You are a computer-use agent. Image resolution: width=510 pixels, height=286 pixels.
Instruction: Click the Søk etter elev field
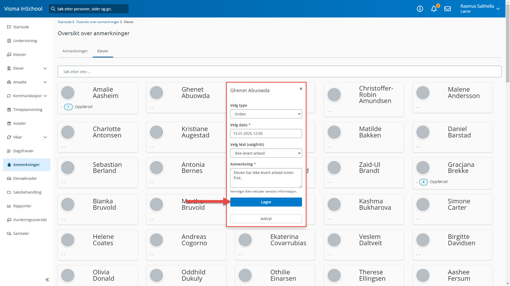coord(279,72)
